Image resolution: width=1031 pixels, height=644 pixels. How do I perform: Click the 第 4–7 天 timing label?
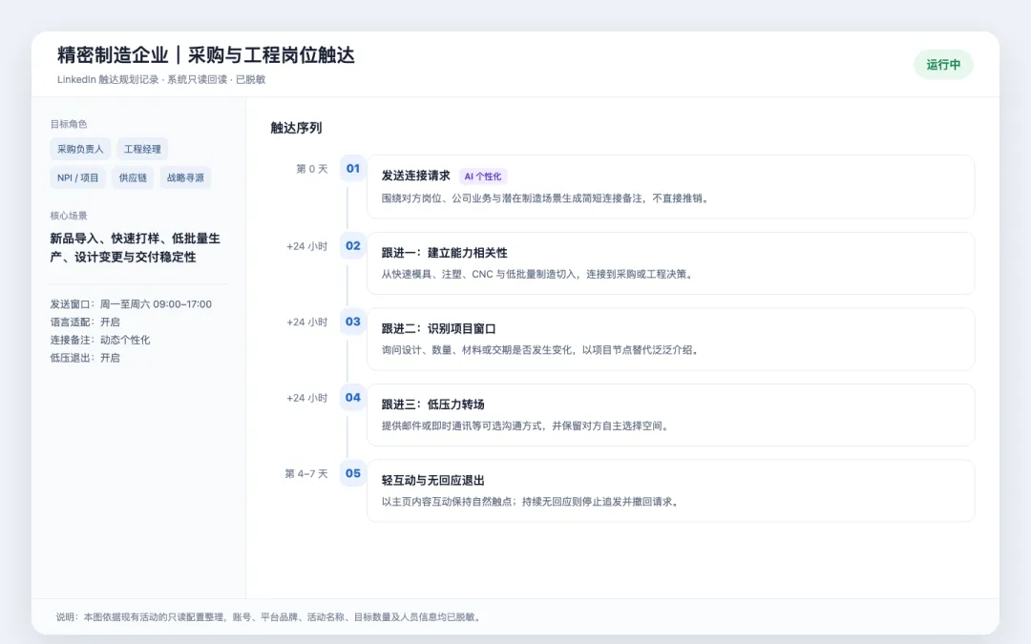tap(306, 474)
